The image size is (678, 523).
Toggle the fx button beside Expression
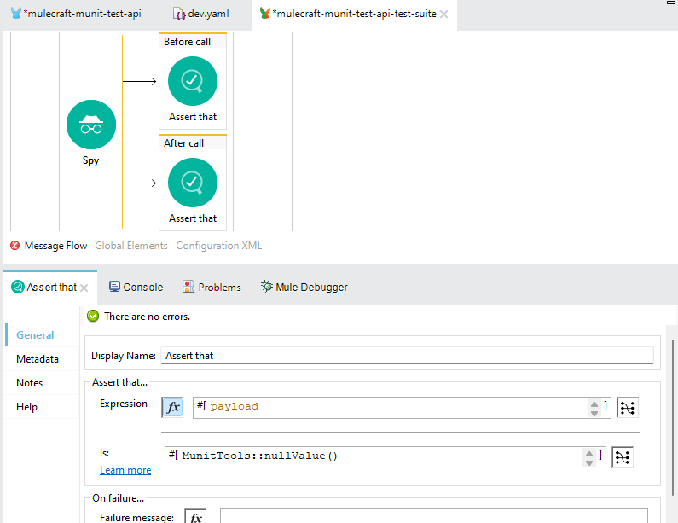pos(173,407)
